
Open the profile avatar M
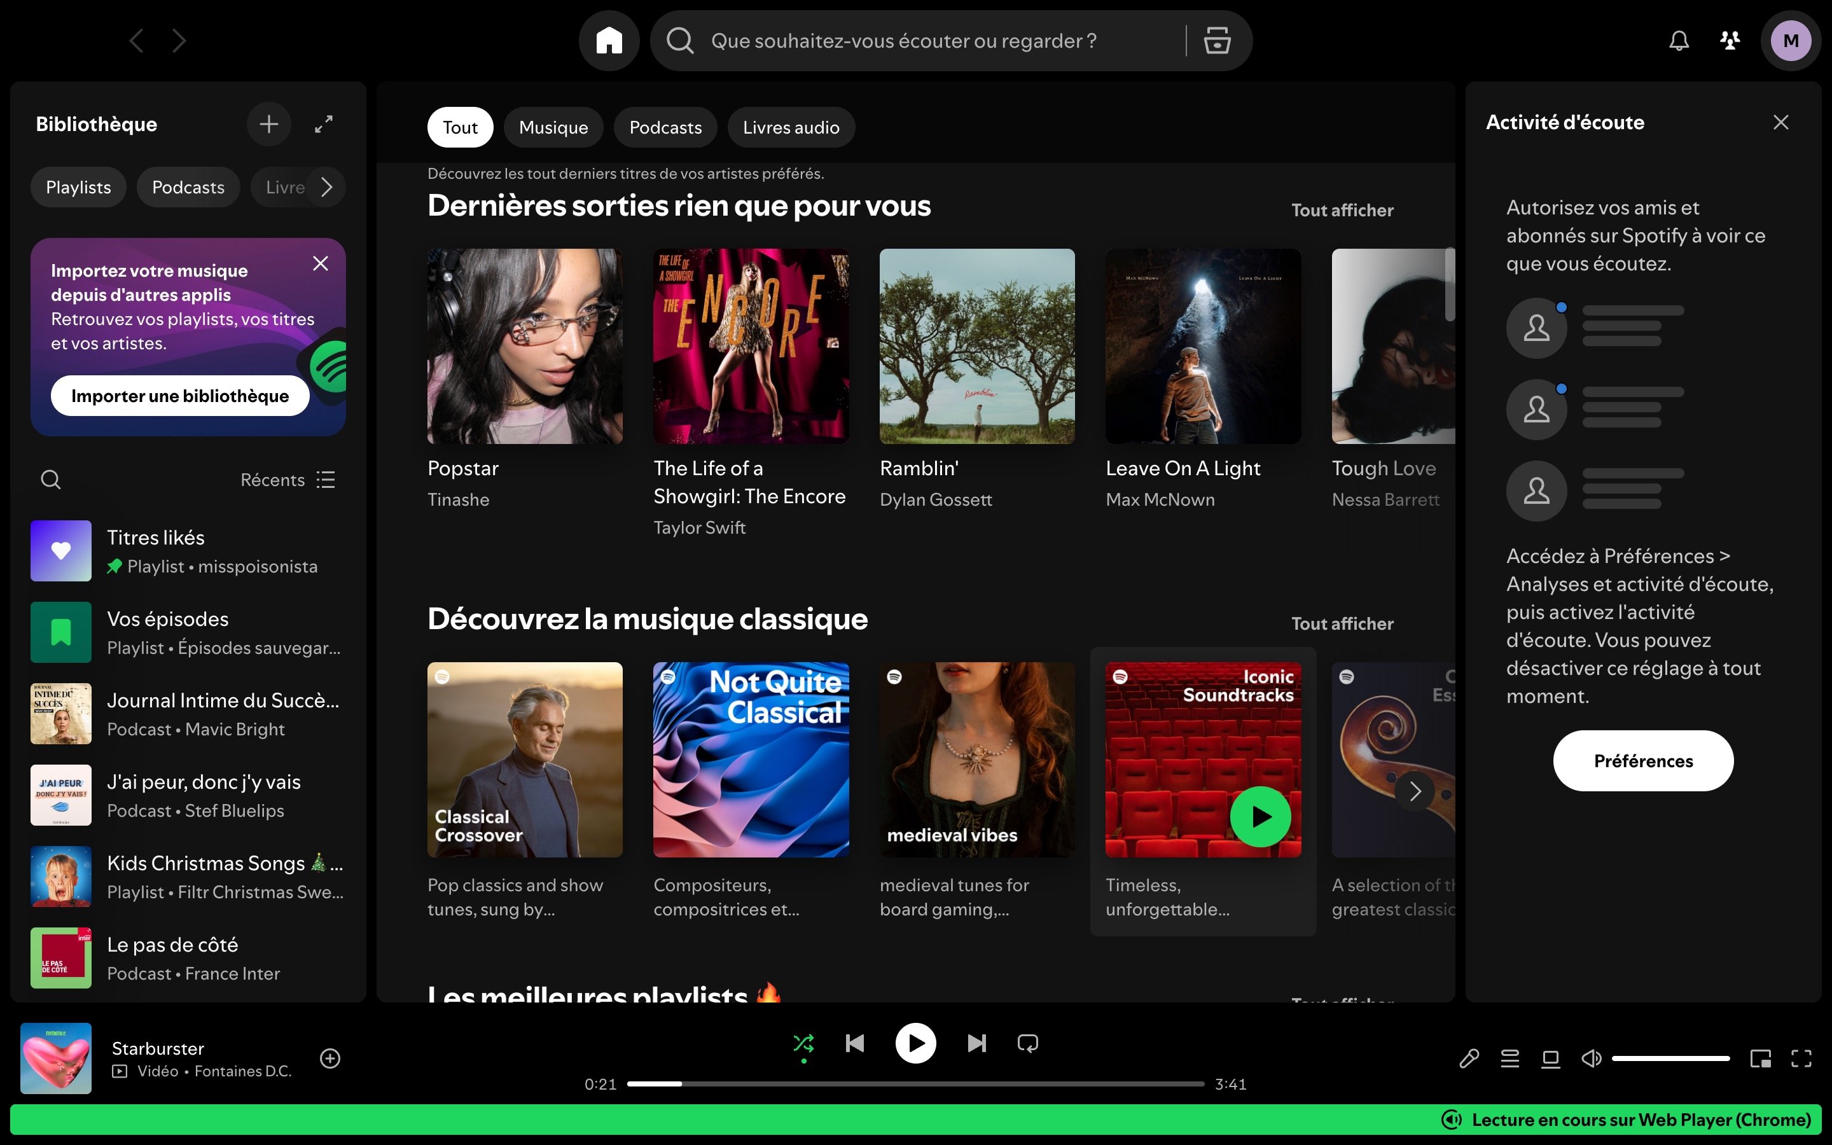[x=1791, y=41]
